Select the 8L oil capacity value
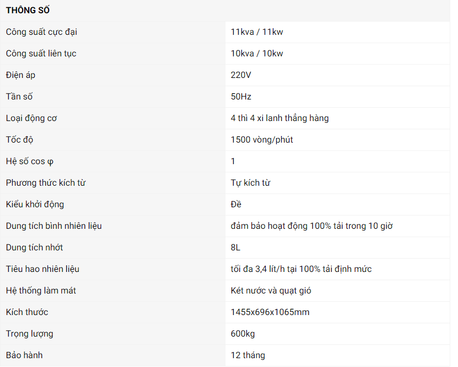The height and width of the screenshot is (367, 458). [236, 248]
